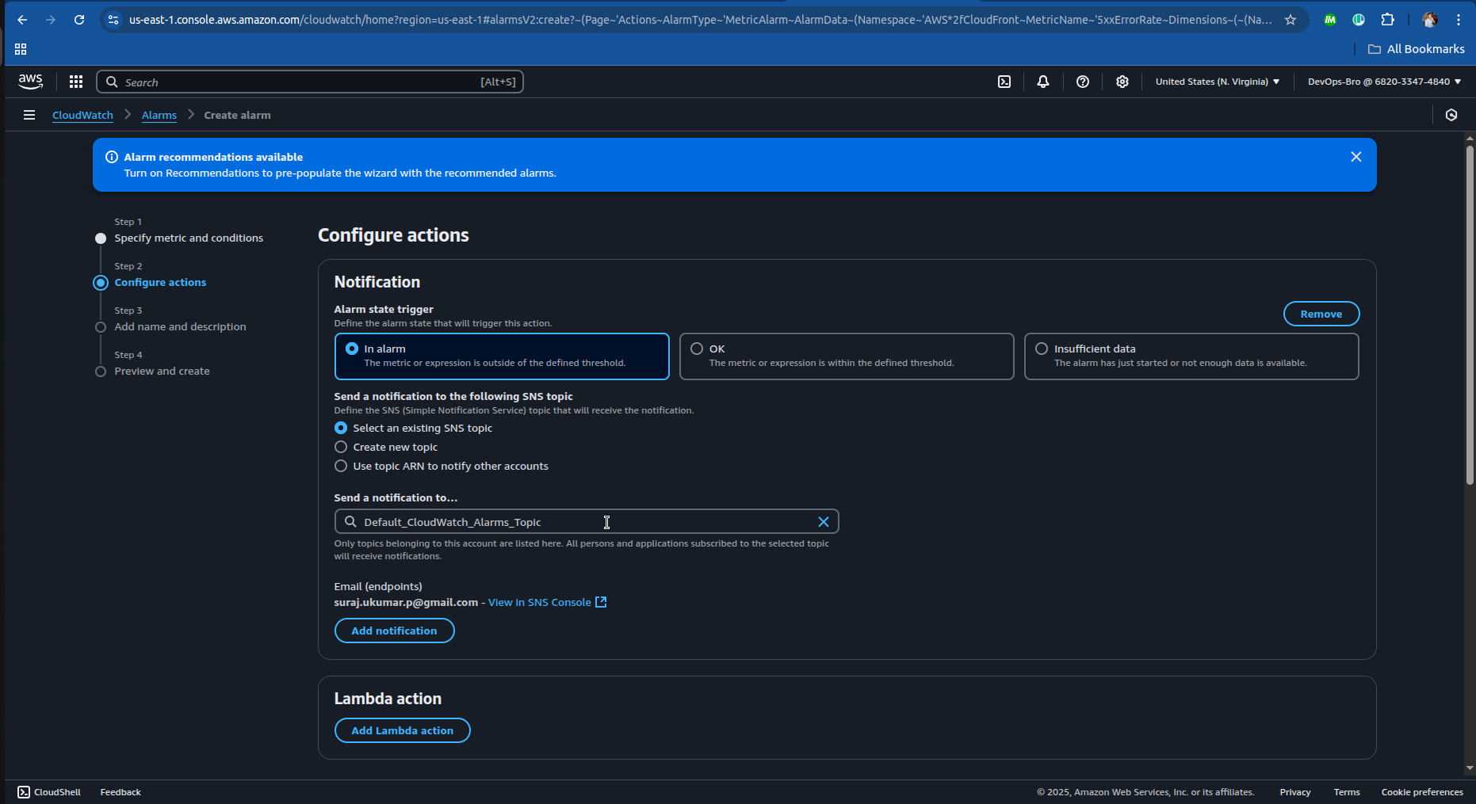Viewport: 1476px width, 804px height.
Task: Choose Use topic ARN to notify other accounts
Action: [341, 466]
